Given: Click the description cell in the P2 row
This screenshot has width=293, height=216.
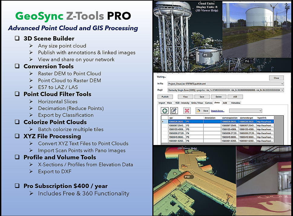Looking at the screenshot, I should pos(212,125).
